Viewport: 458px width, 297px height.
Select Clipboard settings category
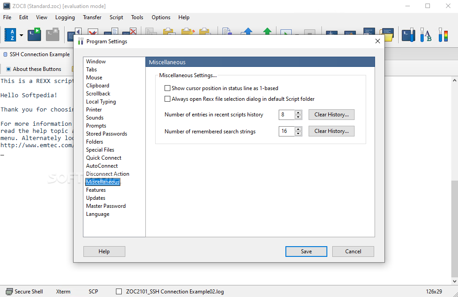coord(98,86)
